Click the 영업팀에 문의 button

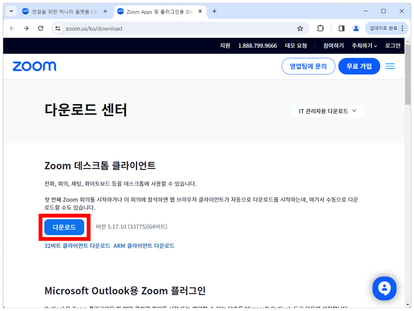click(x=308, y=66)
